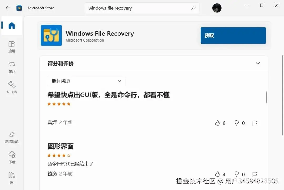Open the user profile avatar

pyautogui.click(x=217, y=8)
